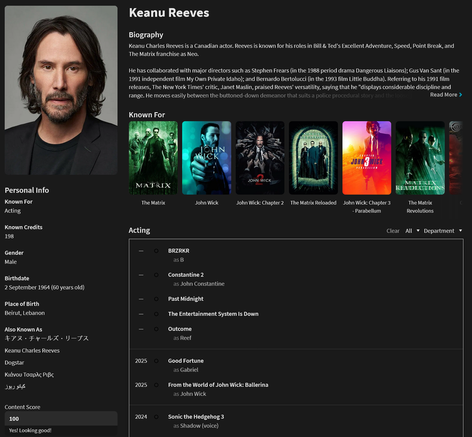Open the Sonic the Hedgehog 3 credit
The width and height of the screenshot is (472, 437).
pyautogui.click(x=196, y=417)
